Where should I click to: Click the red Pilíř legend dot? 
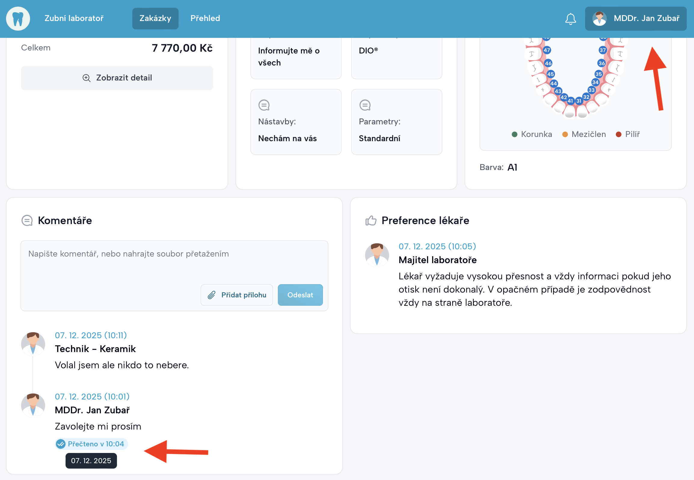click(619, 135)
